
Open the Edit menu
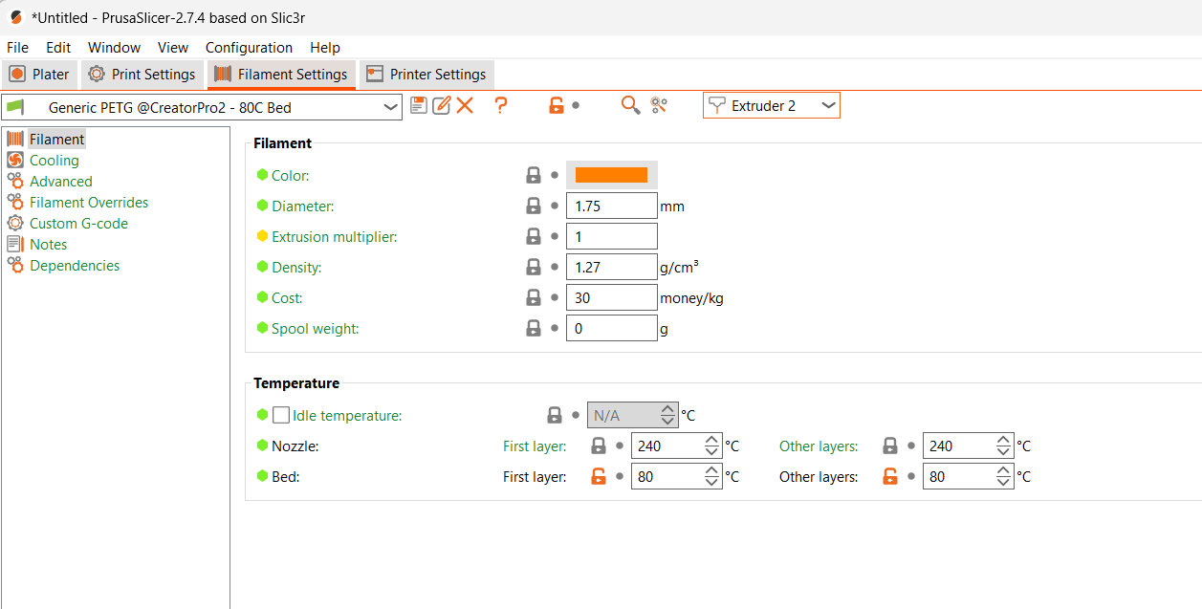click(x=58, y=47)
